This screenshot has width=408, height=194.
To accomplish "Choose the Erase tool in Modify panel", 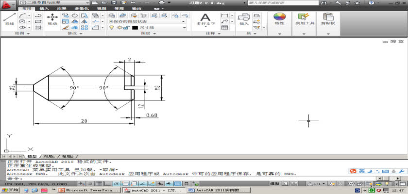I will (66, 27).
